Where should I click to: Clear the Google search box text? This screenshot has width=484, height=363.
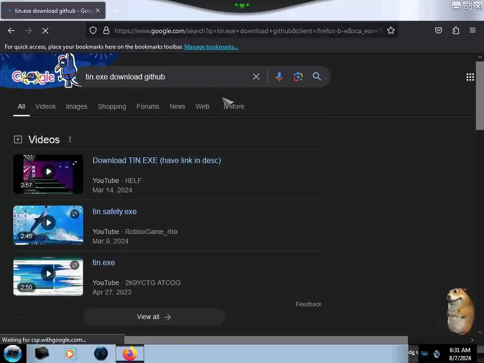tap(256, 77)
